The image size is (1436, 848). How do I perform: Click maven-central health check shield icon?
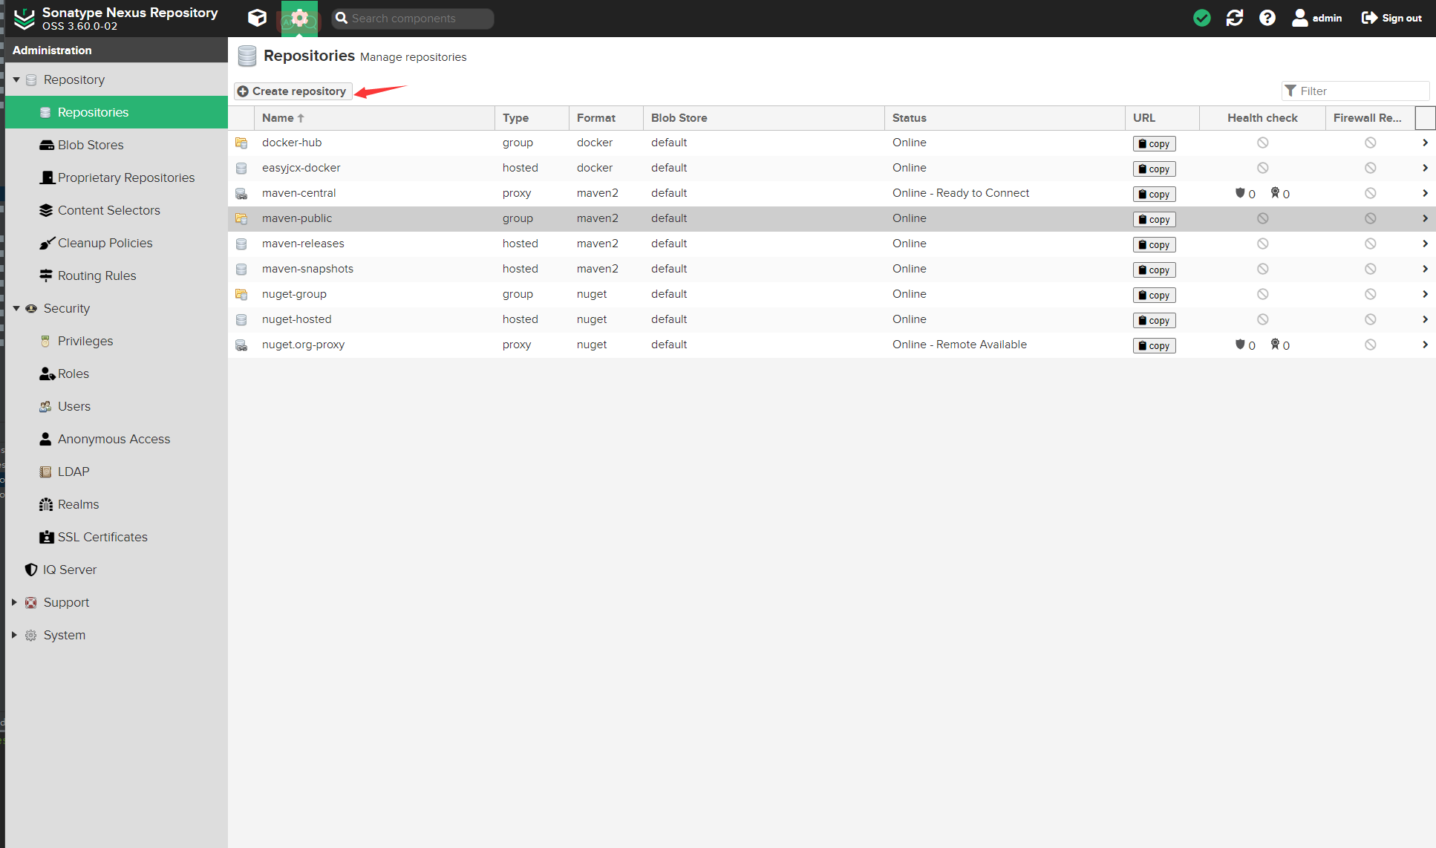tap(1239, 193)
